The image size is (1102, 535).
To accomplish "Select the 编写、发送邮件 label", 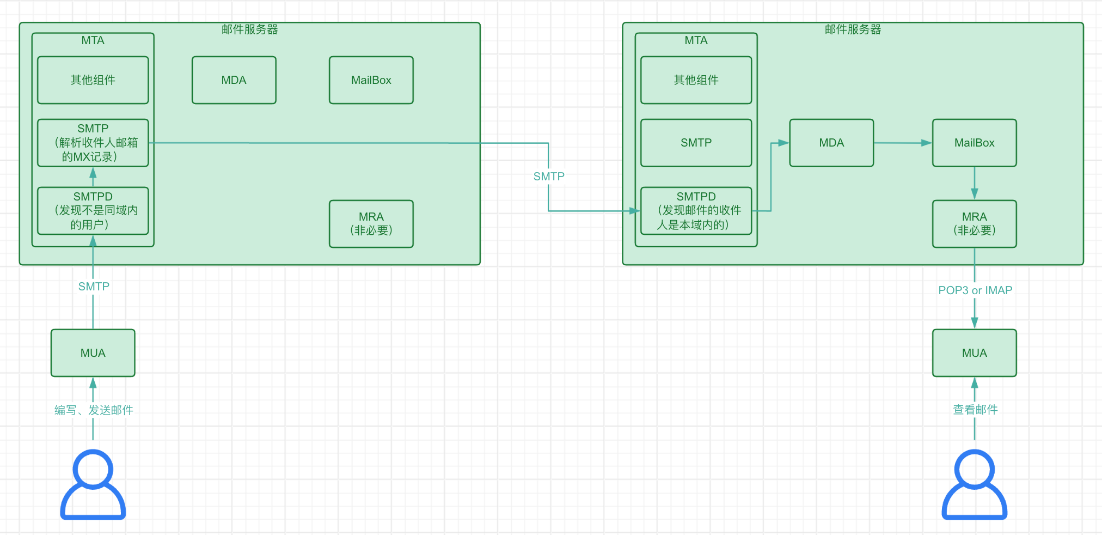I will pos(94,410).
